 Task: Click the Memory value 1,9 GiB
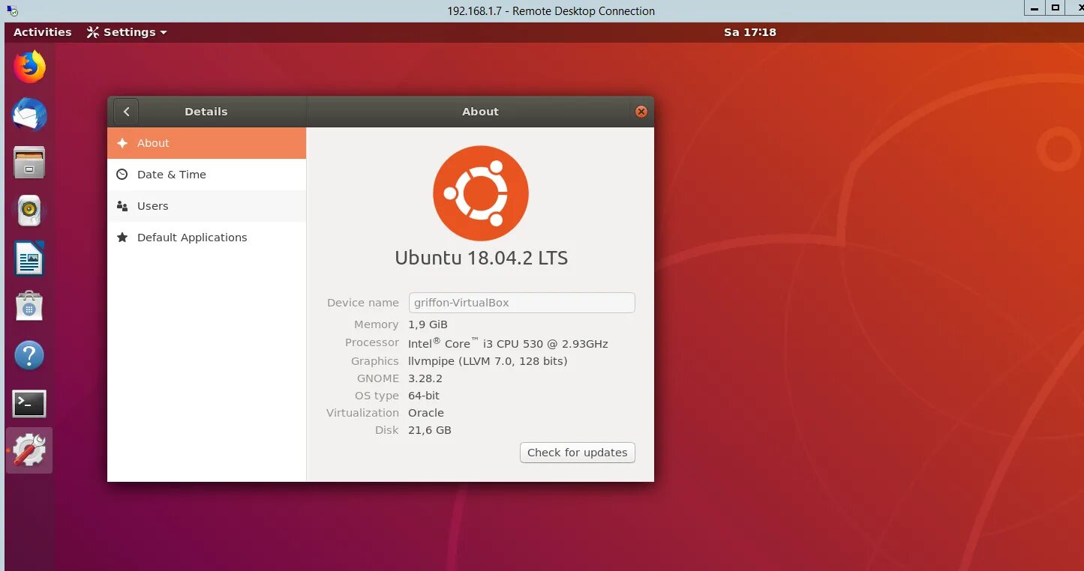point(428,324)
